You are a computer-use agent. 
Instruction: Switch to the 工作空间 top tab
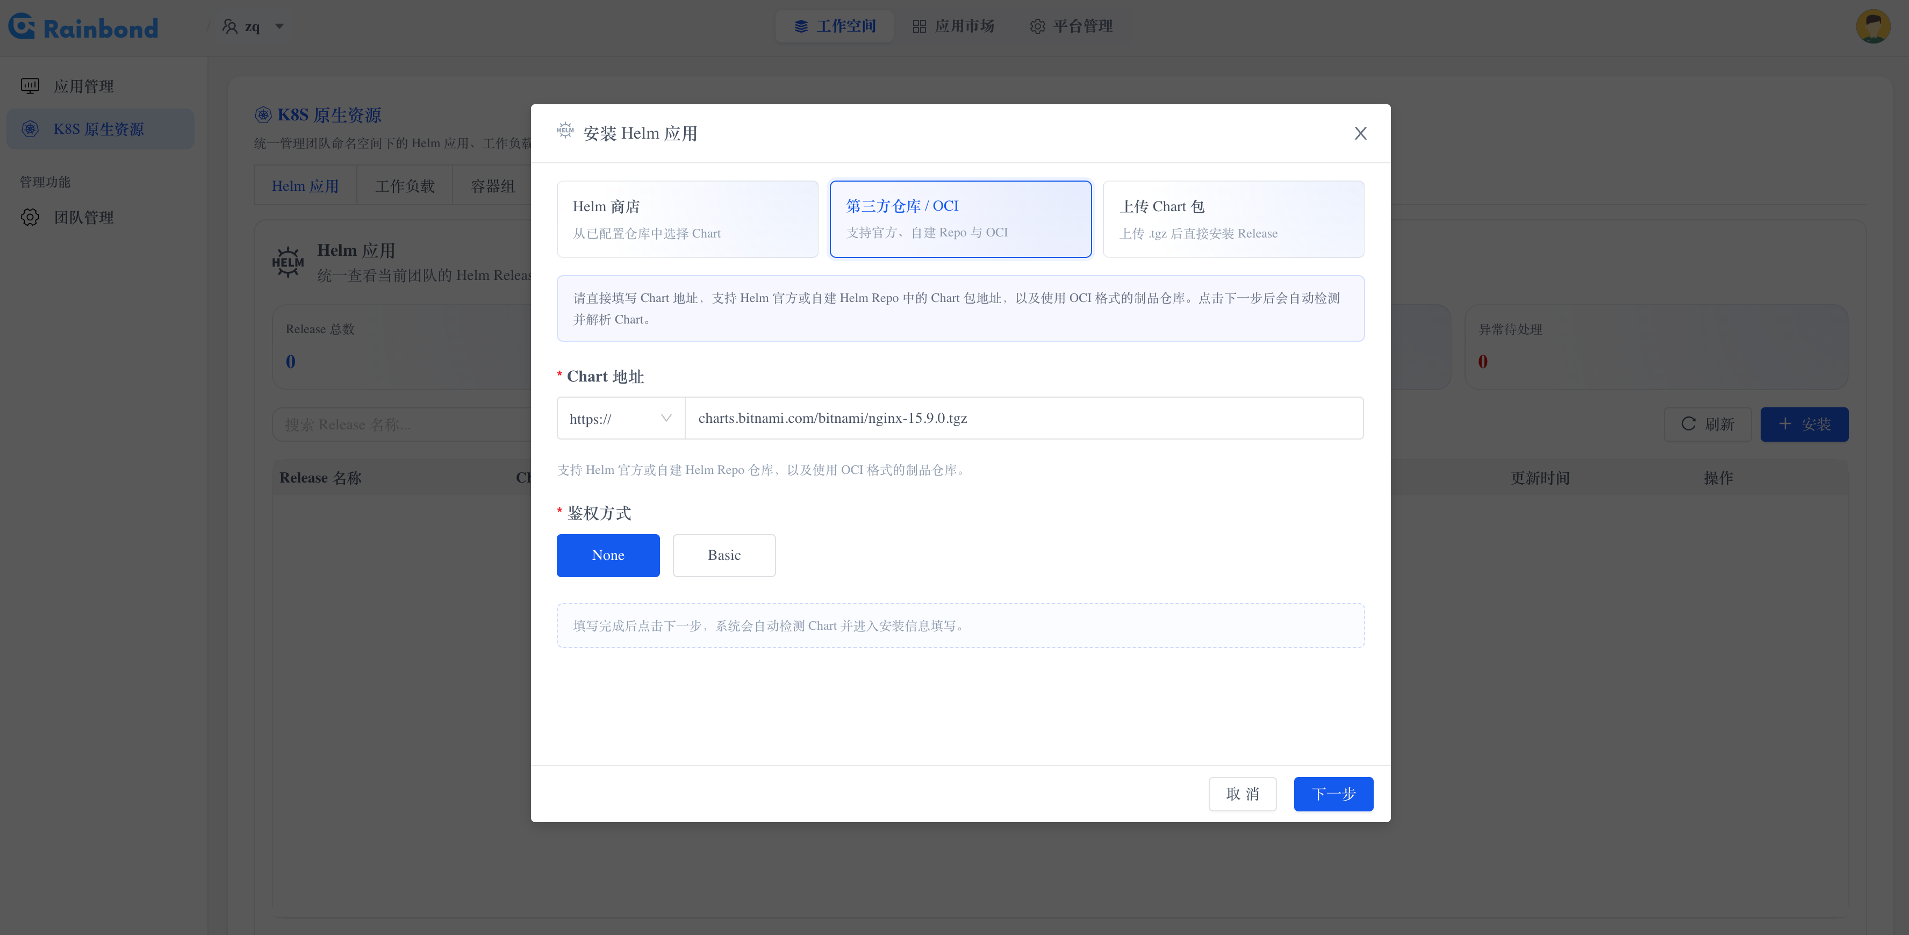pyautogui.click(x=835, y=27)
